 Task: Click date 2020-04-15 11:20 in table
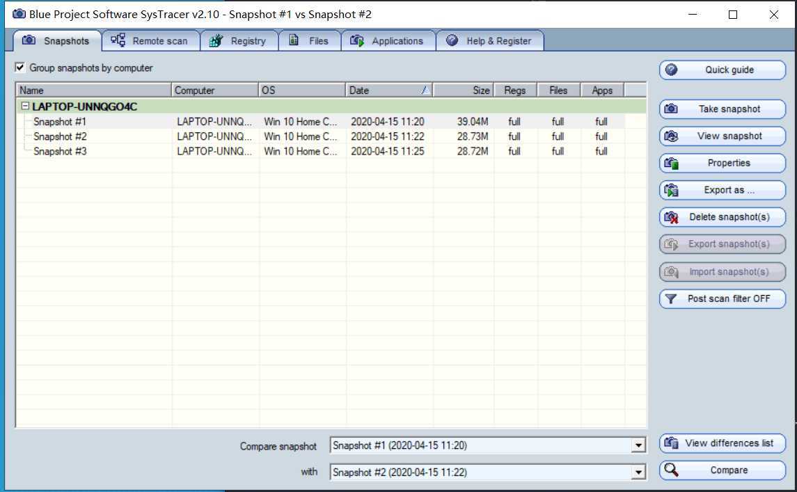[387, 122]
